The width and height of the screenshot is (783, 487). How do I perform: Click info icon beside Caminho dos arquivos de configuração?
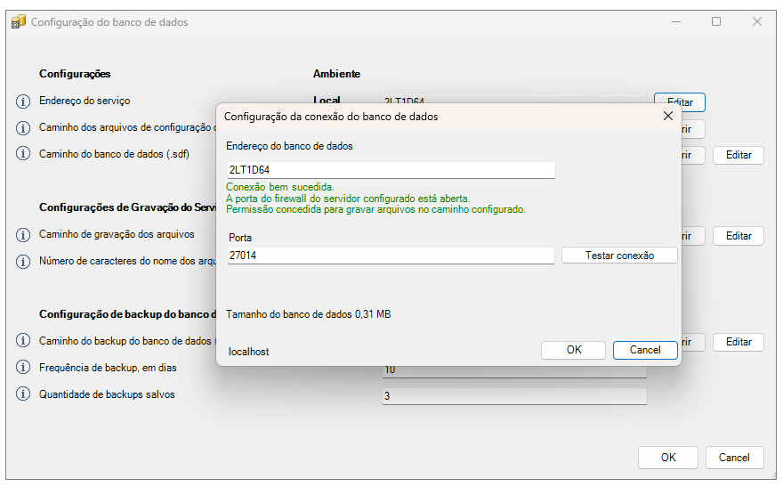coord(23,128)
